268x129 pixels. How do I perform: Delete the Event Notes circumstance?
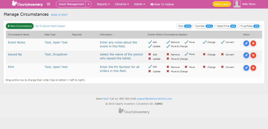point(253,43)
